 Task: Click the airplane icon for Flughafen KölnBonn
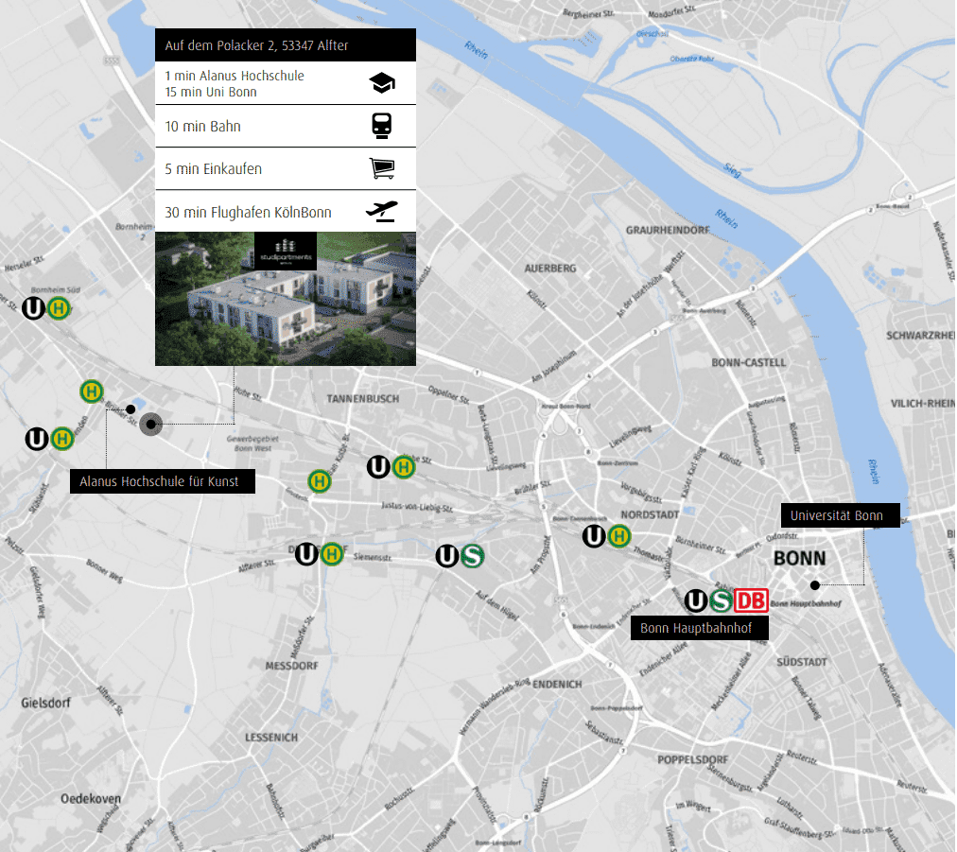pyautogui.click(x=382, y=211)
